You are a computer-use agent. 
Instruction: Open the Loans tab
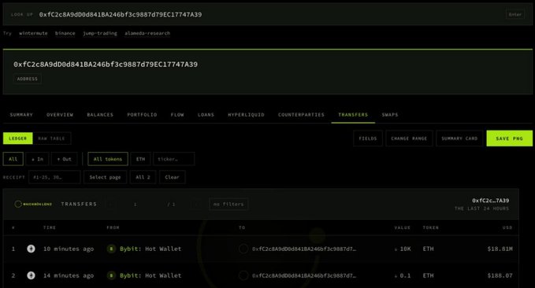206,115
